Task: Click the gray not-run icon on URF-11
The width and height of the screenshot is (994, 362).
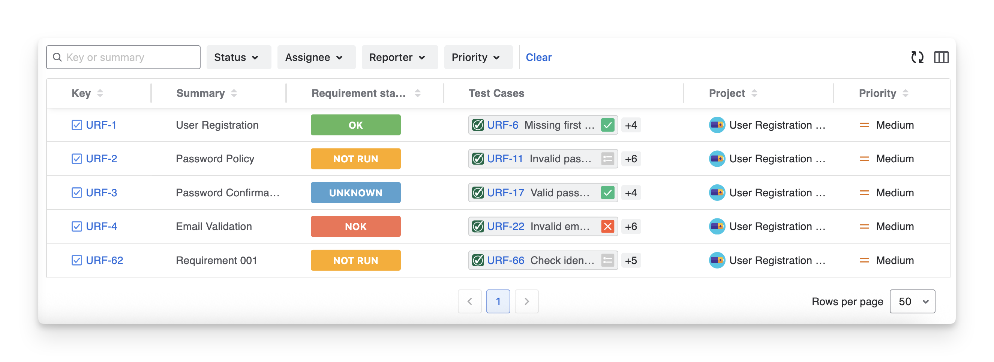Action: [x=607, y=159]
